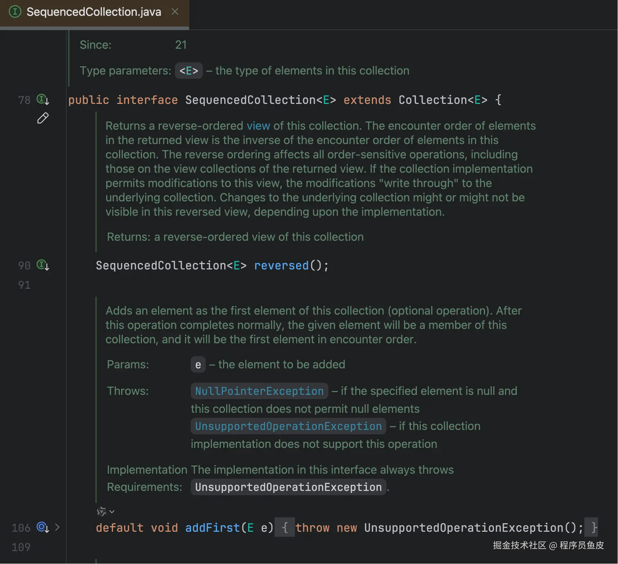The width and height of the screenshot is (618, 564).
Task: Click the overridden-method gutter icon on line 106
Action: [43, 527]
